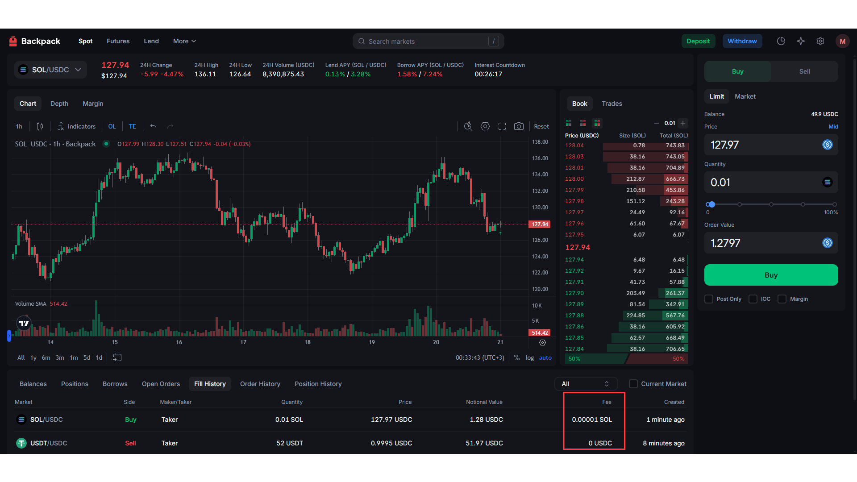The image size is (857, 482).
Task: Open the Order History tab
Action: pyautogui.click(x=260, y=384)
